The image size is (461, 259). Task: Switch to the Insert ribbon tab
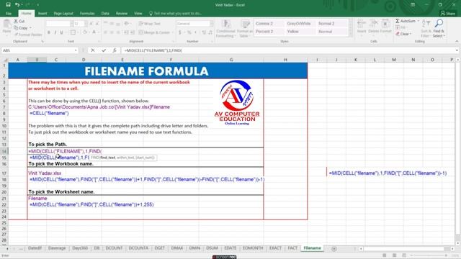(42, 14)
